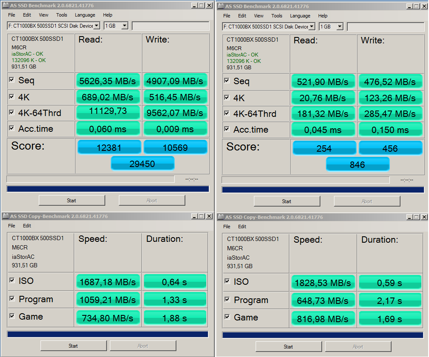429x357 pixels.
Task: Close the left AS SSD Copy-Benchmark window
Action: pos(209,216)
